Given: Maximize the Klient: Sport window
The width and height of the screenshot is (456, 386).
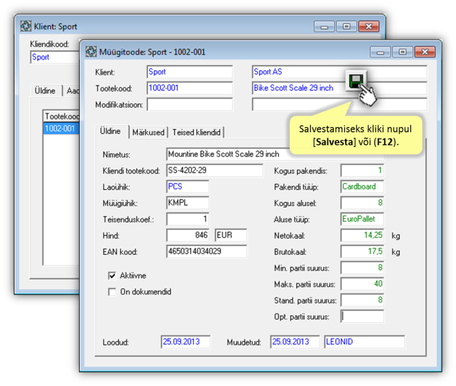Looking at the screenshot, I should pos(346,27).
